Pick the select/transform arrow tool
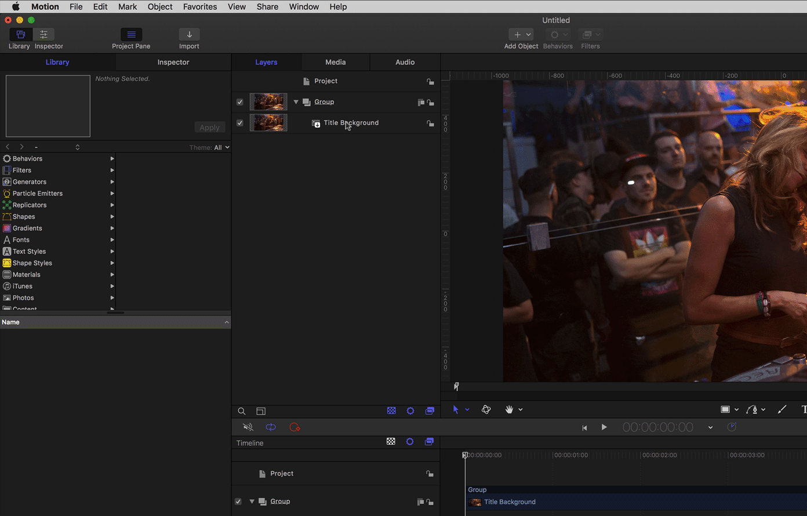The image size is (807, 516). 456,409
